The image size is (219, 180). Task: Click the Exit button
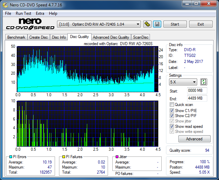coord(201,24)
